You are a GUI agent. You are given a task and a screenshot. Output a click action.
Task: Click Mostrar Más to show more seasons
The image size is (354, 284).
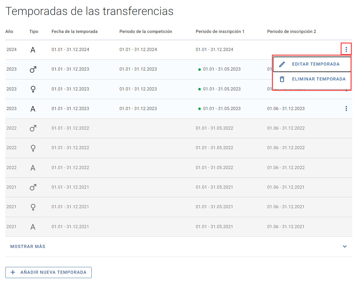(28, 246)
